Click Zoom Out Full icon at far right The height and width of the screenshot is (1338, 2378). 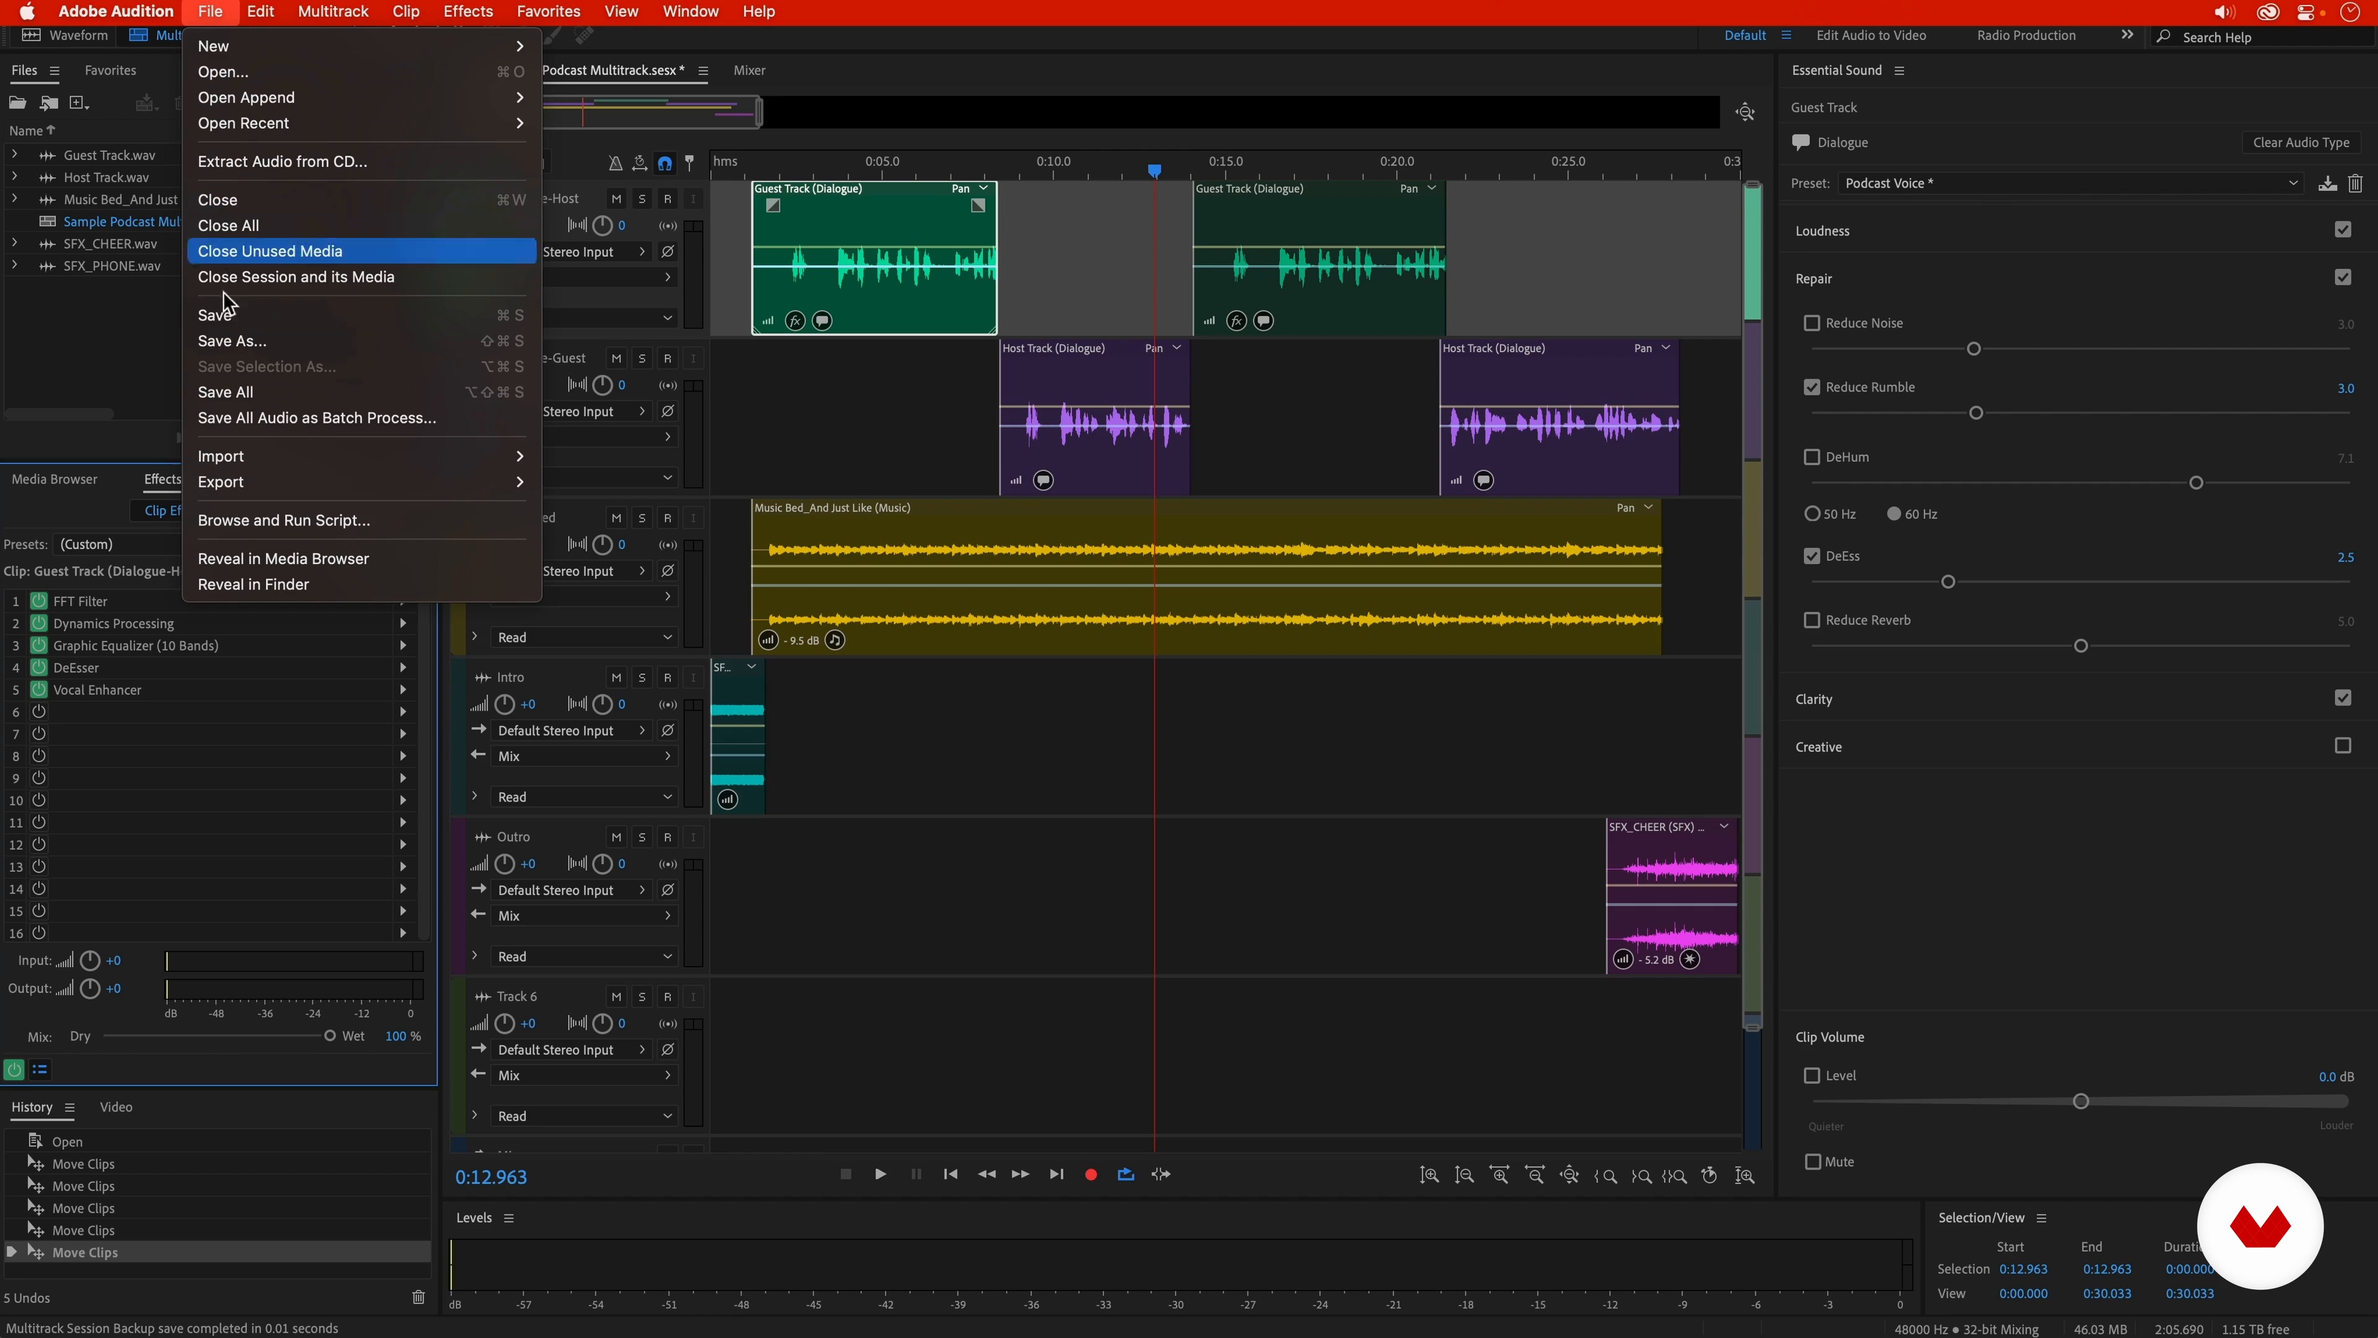(1744, 1176)
